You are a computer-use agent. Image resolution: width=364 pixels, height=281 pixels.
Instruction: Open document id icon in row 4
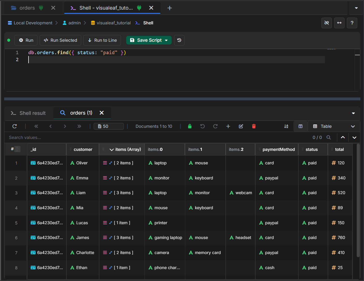pyautogui.click(x=33, y=208)
